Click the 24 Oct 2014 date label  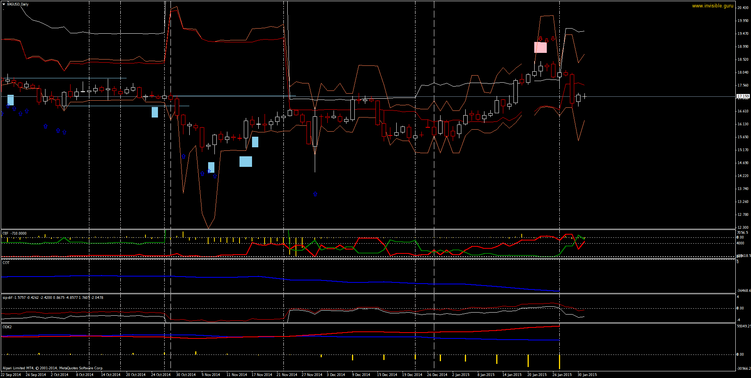pyautogui.click(x=161, y=375)
